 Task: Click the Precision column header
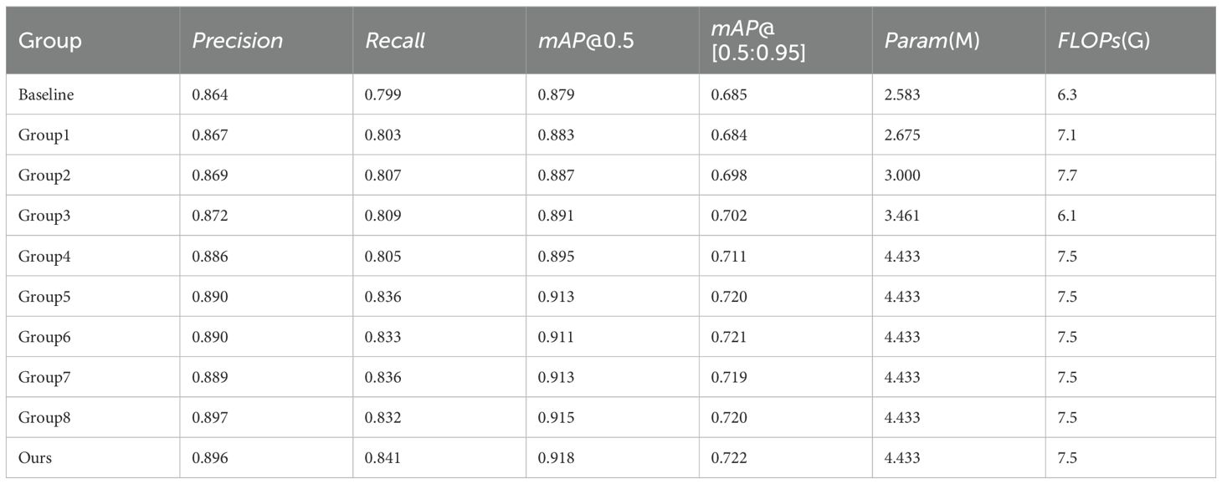click(238, 41)
